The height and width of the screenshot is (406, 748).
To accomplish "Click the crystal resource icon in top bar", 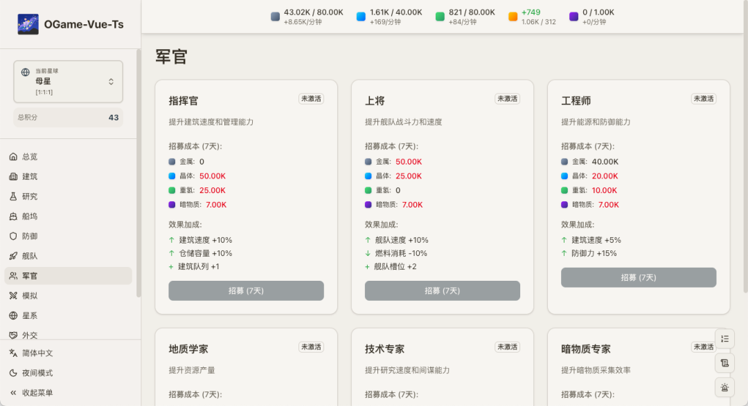I will pyautogui.click(x=361, y=17).
